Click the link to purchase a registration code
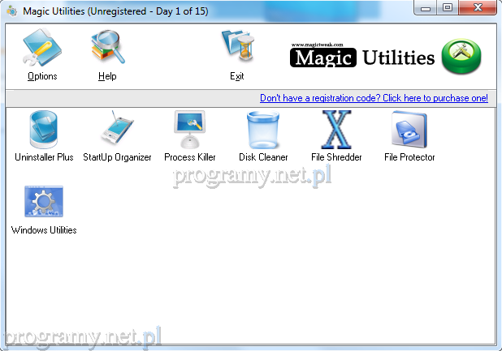This screenshot has height=351, width=502. [x=374, y=98]
